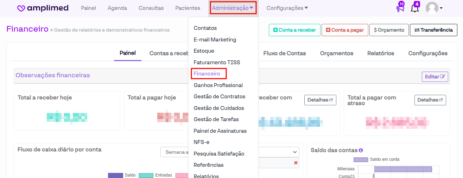
Task: Open Detalhes for receber com atraso
Action: 320,100
